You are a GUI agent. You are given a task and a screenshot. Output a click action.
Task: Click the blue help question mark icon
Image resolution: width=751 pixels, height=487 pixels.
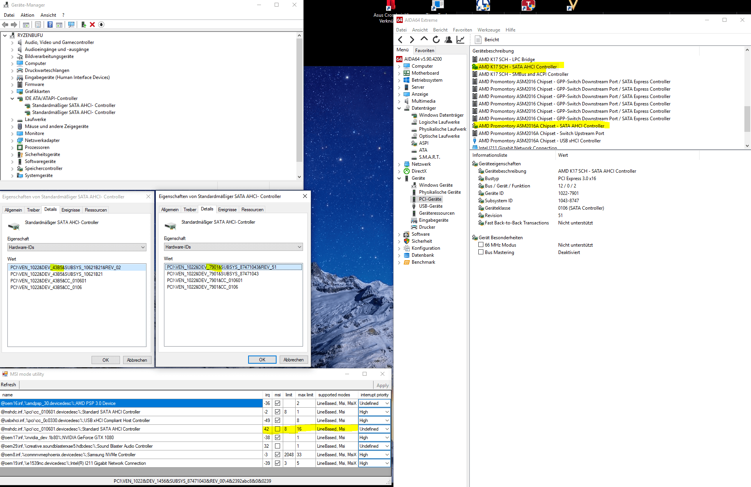[x=50, y=25]
